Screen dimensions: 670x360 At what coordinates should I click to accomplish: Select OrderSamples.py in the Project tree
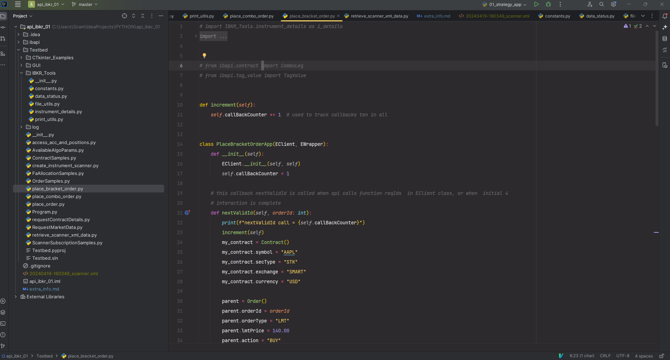(51, 181)
